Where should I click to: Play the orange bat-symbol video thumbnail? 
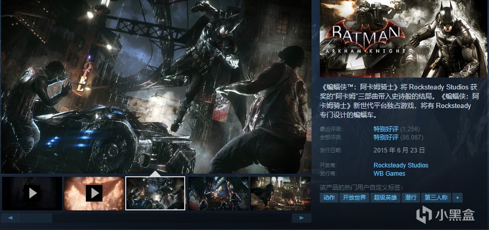click(x=94, y=193)
